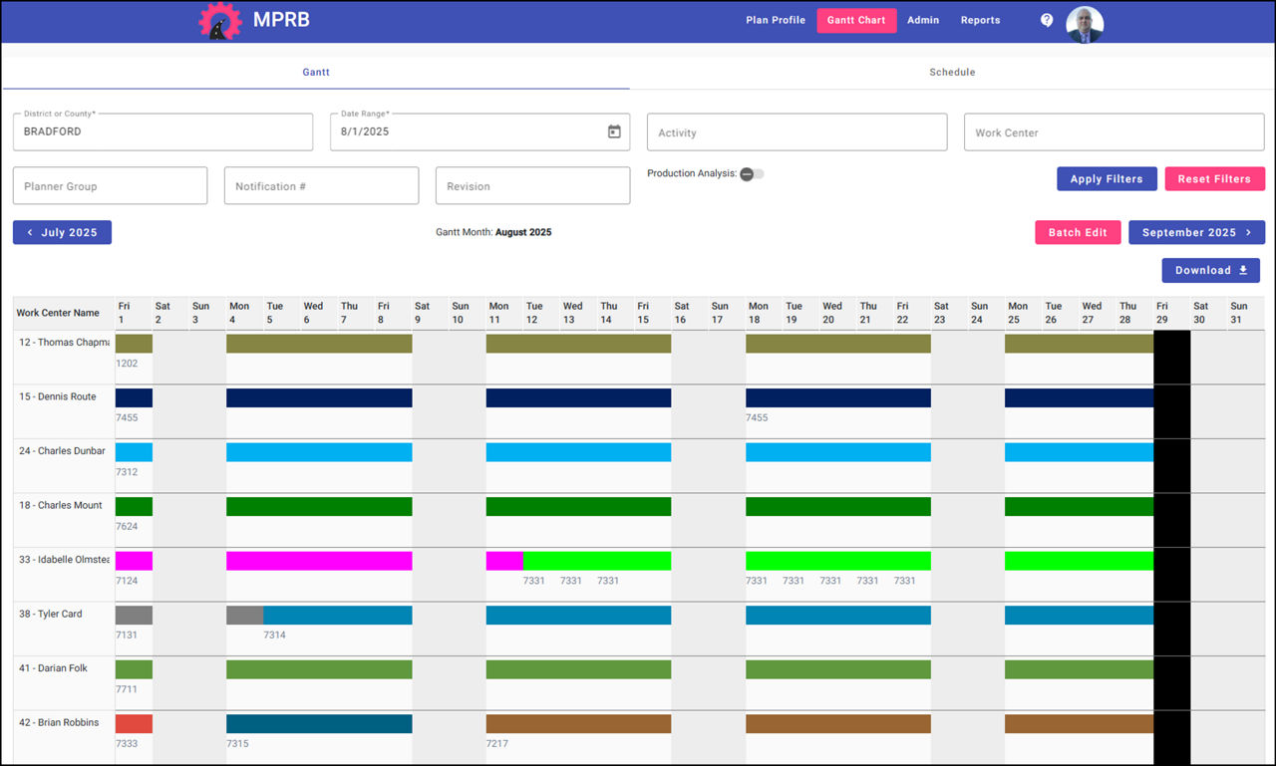
Task: Open the Planner Group dropdown
Action: coord(110,185)
